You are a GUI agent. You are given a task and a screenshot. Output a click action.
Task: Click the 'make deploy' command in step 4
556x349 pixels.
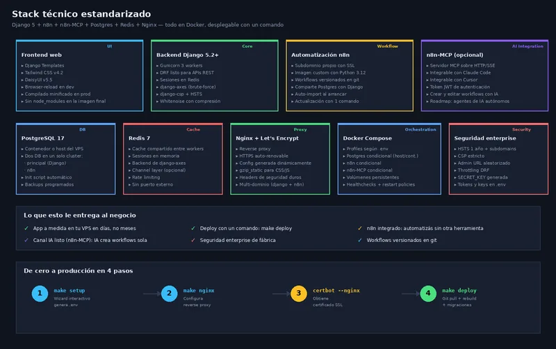click(459, 291)
